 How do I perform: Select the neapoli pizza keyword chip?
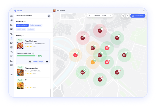(x=21, y=29)
